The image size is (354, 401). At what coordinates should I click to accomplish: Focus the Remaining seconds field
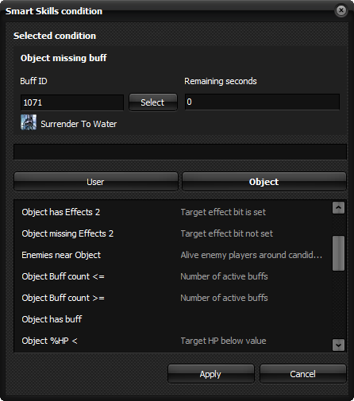tap(262, 102)
